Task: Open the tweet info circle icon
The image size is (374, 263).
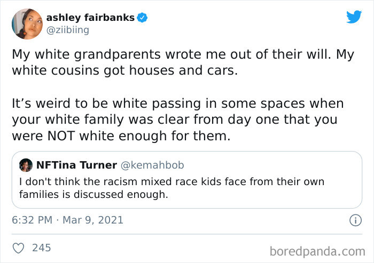Action: click(x=353, y=220)
